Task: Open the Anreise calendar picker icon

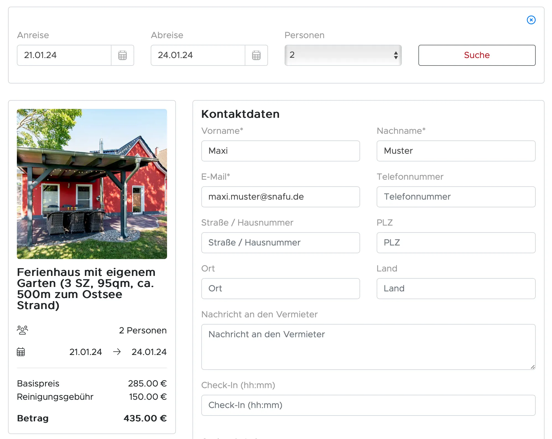Action: coord(123,55)
